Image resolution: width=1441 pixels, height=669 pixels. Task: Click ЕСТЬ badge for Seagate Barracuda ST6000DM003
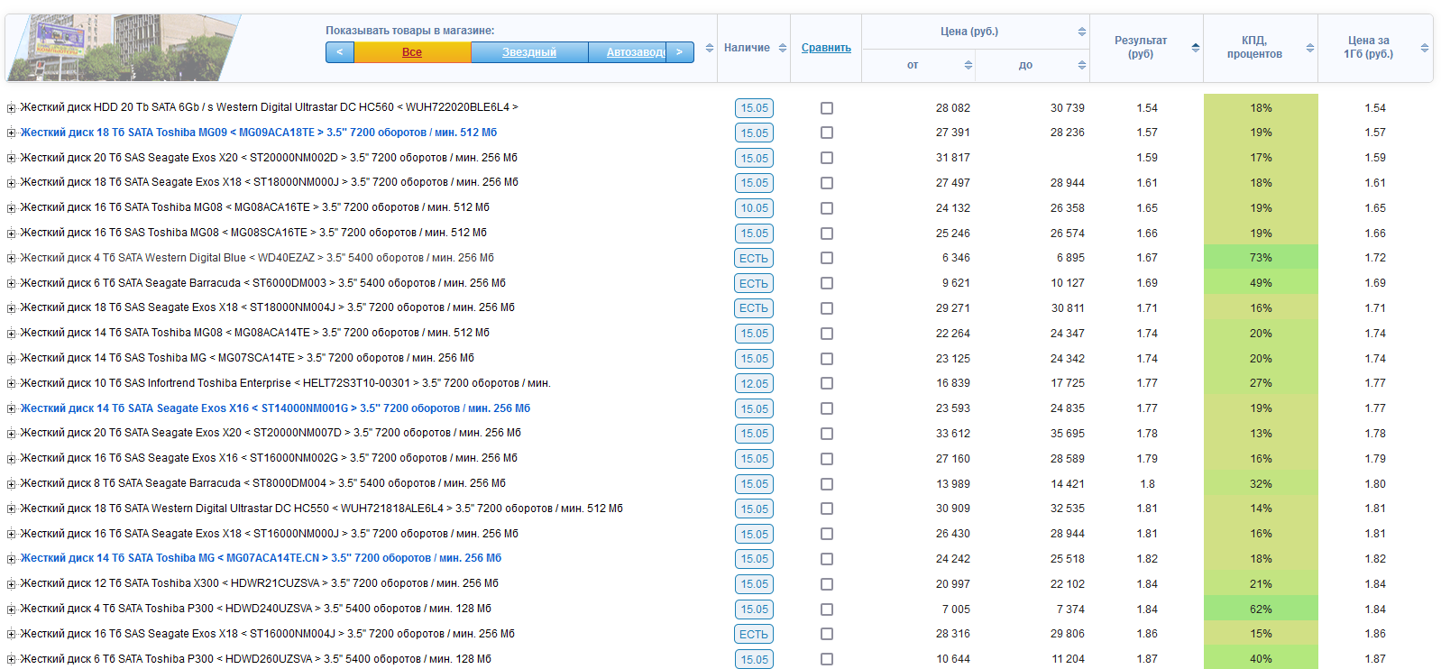pos(754,283)
